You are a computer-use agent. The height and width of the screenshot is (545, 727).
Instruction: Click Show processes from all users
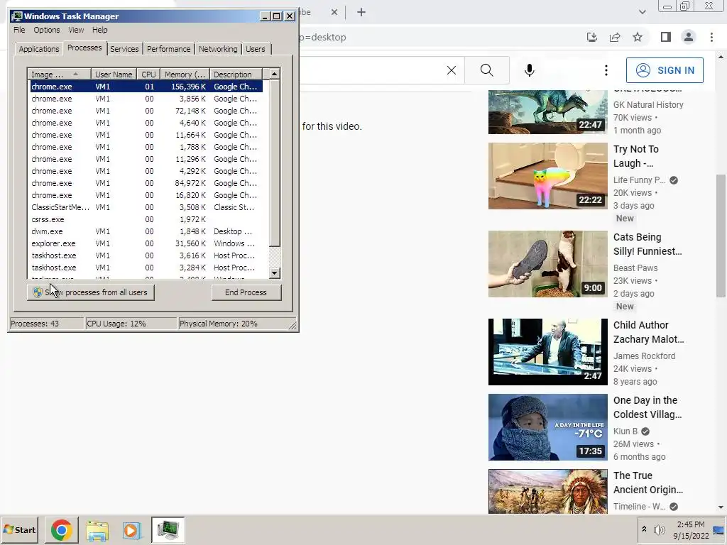(90, 292)
